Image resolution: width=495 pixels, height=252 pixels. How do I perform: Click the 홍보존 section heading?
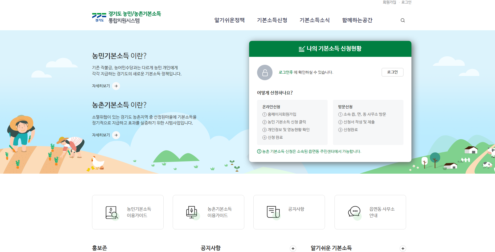pos(100,248)
